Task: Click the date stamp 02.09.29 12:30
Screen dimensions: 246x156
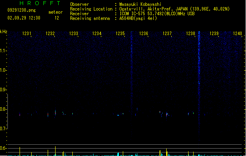Action: pyautogui.click(x=24, y=18)
